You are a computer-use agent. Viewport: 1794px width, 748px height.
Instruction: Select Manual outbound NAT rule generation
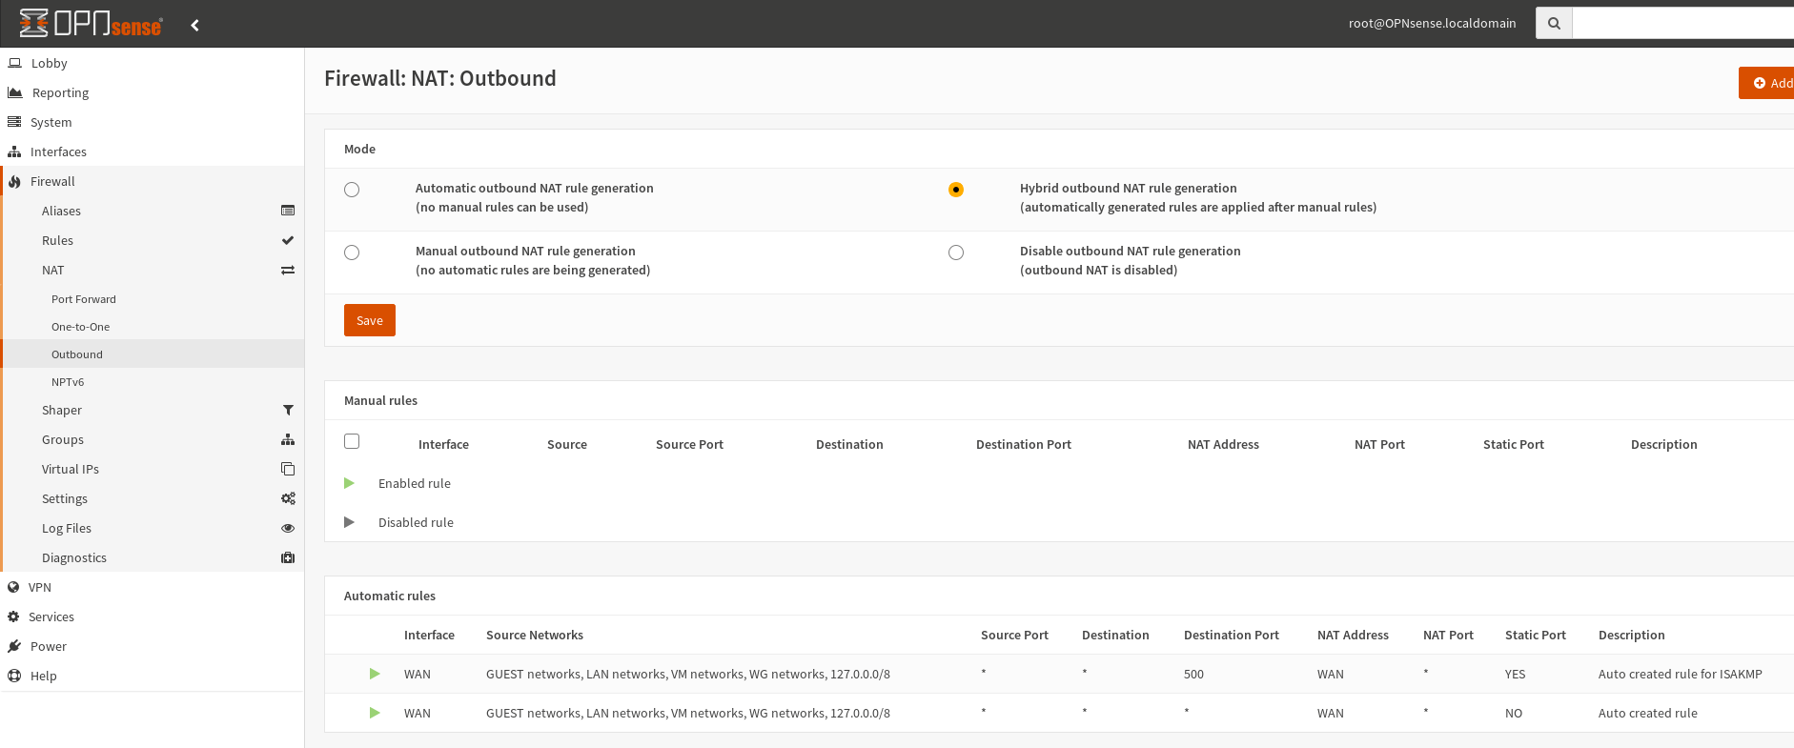[352, 253]
